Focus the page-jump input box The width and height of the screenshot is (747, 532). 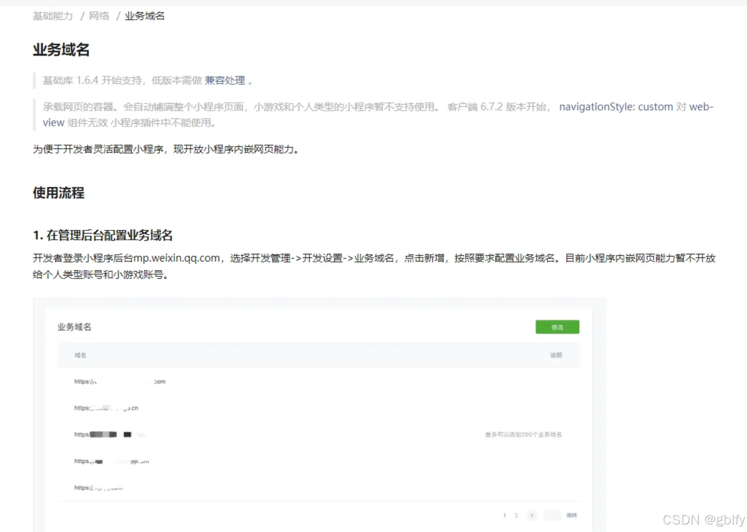click(553, 515)
